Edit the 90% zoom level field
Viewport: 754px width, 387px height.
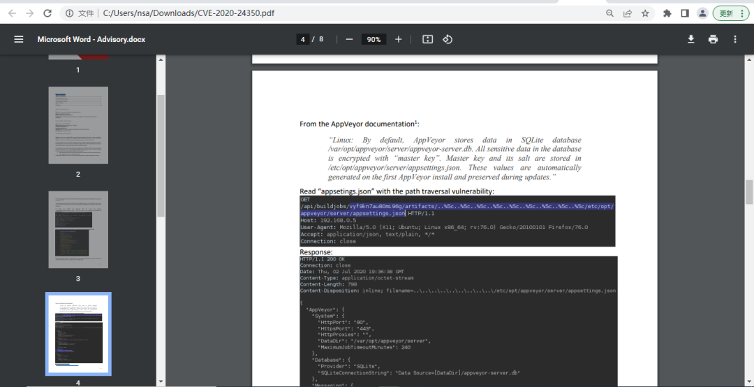tap(374, 40)
